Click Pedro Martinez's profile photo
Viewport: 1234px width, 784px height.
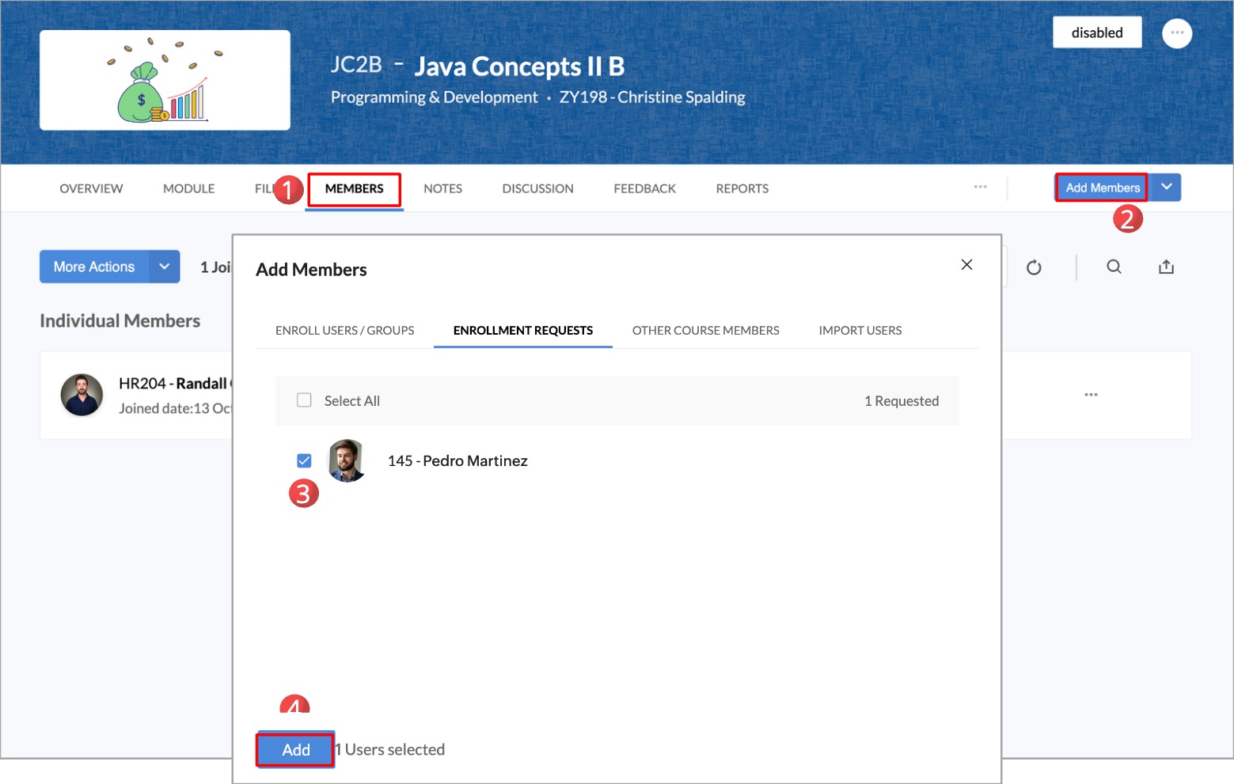pyautogui.click(x=346, y=460)
